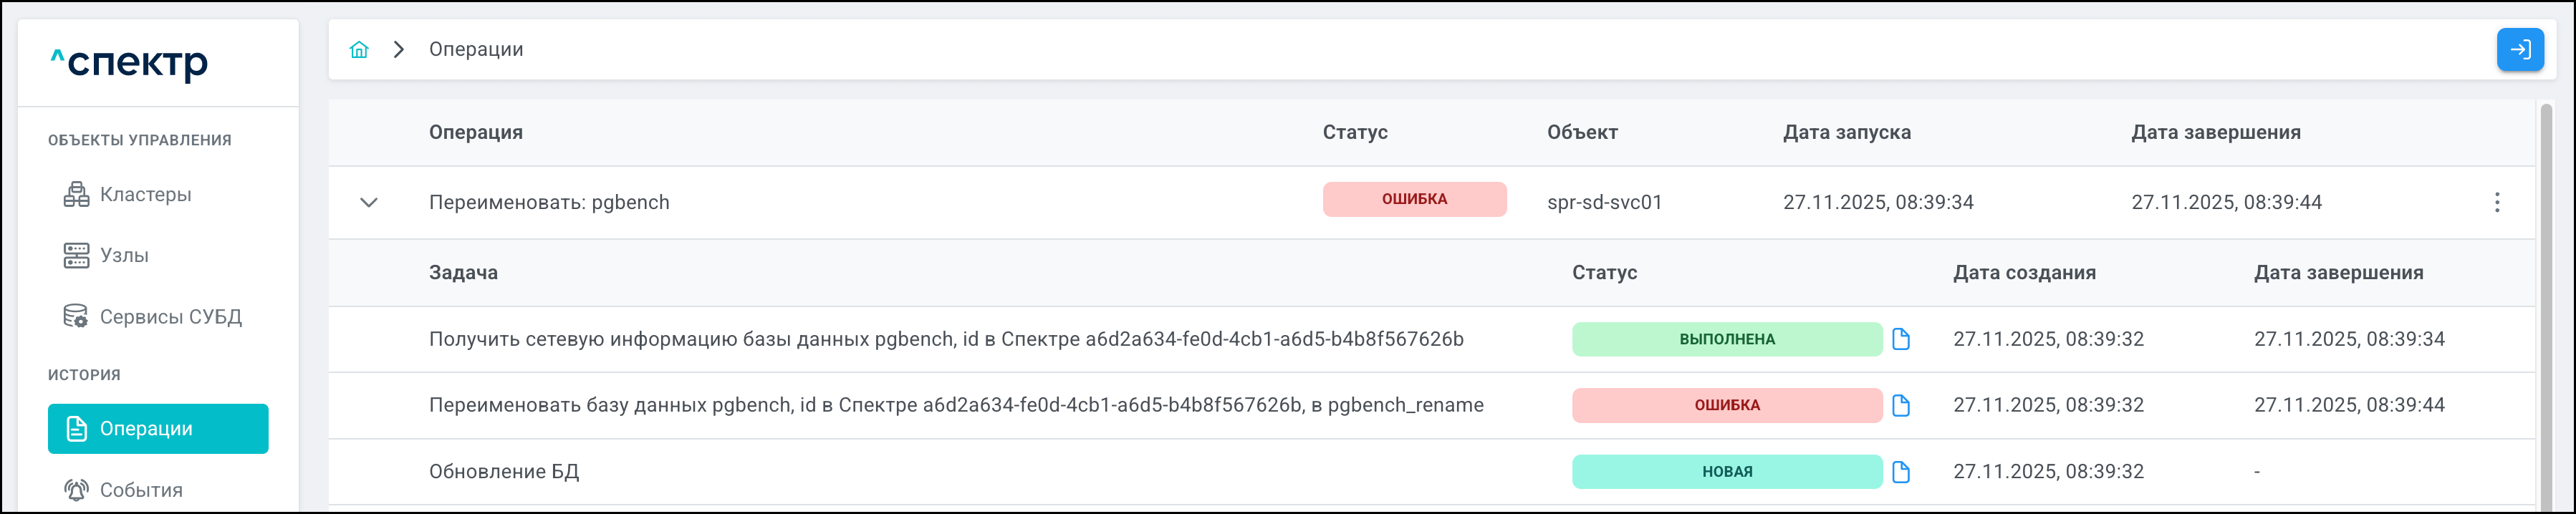Go to События in sidebar
Screen dimensions: 2576x514
click(x=141, y=490)
